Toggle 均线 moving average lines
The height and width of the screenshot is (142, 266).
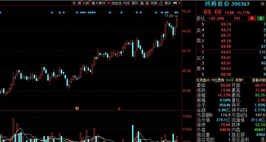[x=126, y=3]
